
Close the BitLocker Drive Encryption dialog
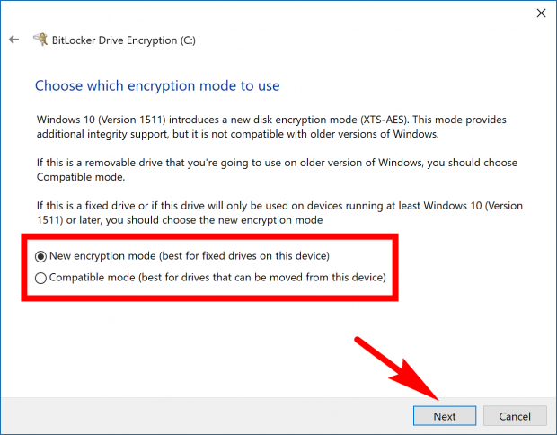[x=540, y=13]
